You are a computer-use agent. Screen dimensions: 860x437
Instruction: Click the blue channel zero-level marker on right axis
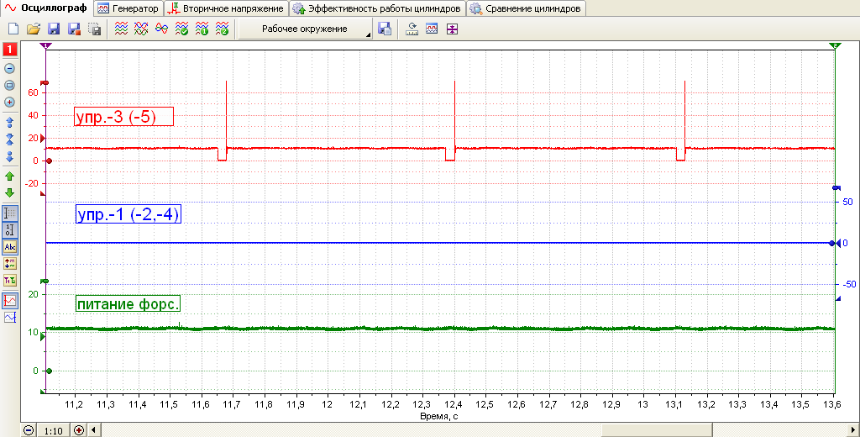click(834, 243)
